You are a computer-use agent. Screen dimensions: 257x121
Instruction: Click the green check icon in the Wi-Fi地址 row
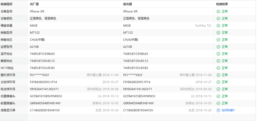(218, 68)
